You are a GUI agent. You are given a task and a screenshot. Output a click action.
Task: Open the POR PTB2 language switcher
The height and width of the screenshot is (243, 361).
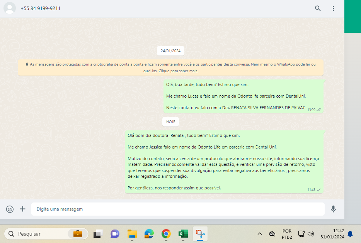tap(287, 234)
